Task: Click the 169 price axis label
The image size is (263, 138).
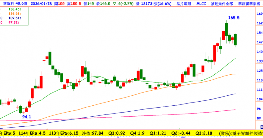Action: [260, 14]
